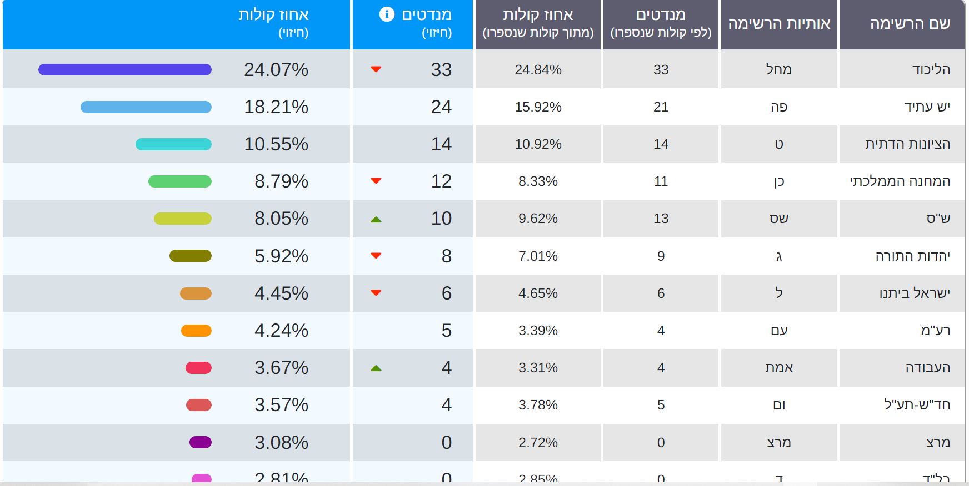Click red down arrow in ישראל ביתנו row

click(x=376, y=293)
